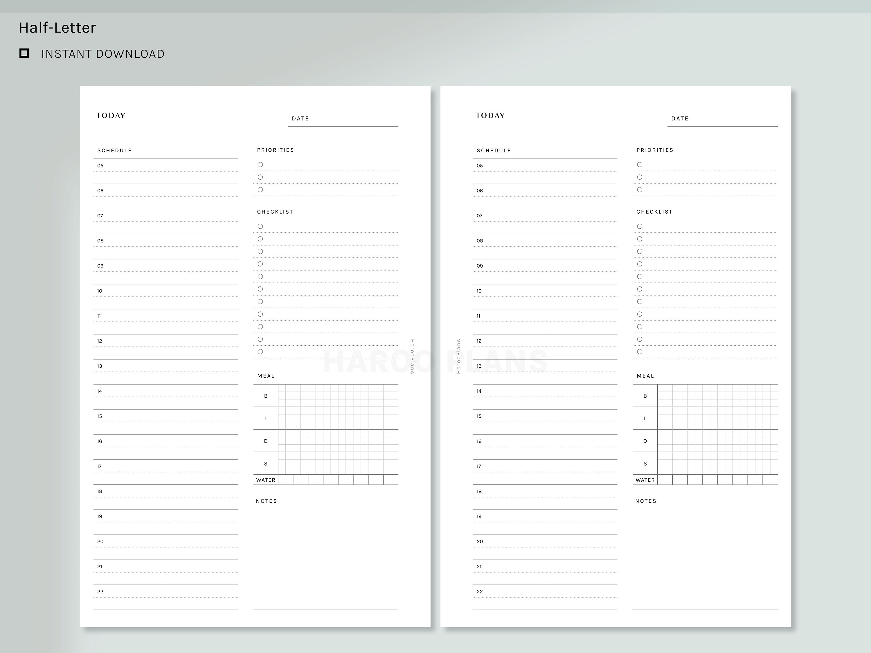Select the "22" hour label on right page
This screenshot has width=871, height=653.
tap(480, 591)
